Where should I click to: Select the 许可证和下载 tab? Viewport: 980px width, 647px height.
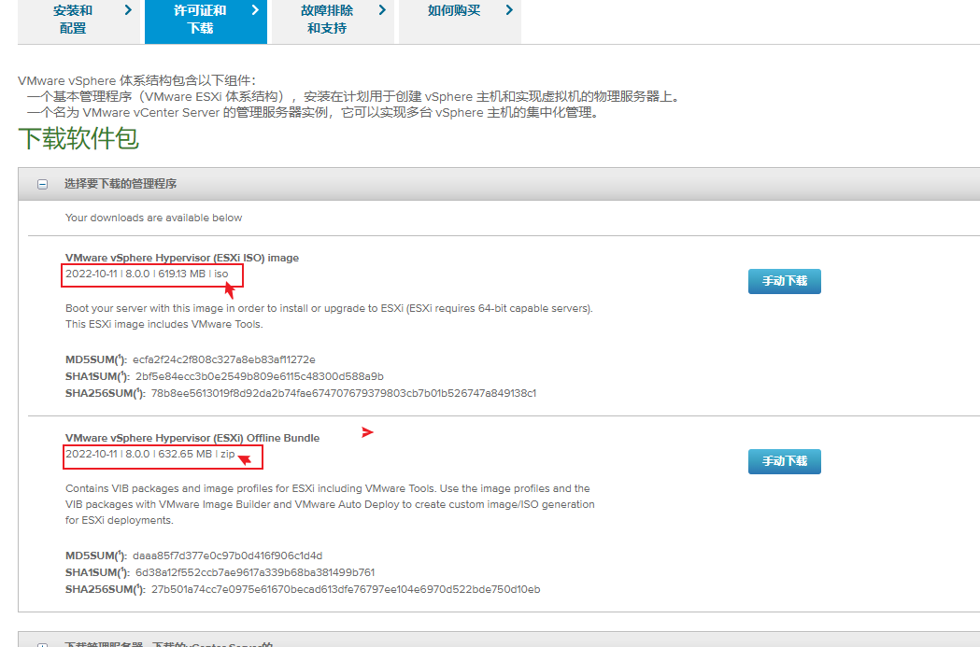[x=206, y=20]
